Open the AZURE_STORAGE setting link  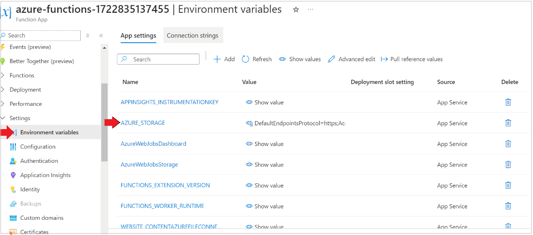pos(143,123)
